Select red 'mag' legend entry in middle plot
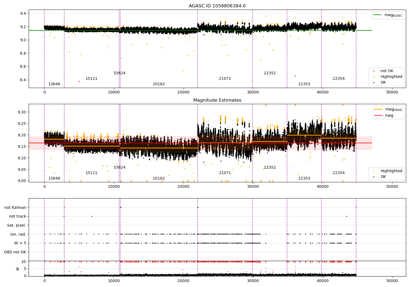 384,116
